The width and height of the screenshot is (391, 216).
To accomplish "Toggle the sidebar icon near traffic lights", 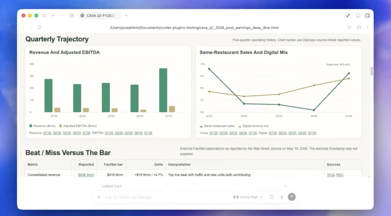I will click(44, 15).
